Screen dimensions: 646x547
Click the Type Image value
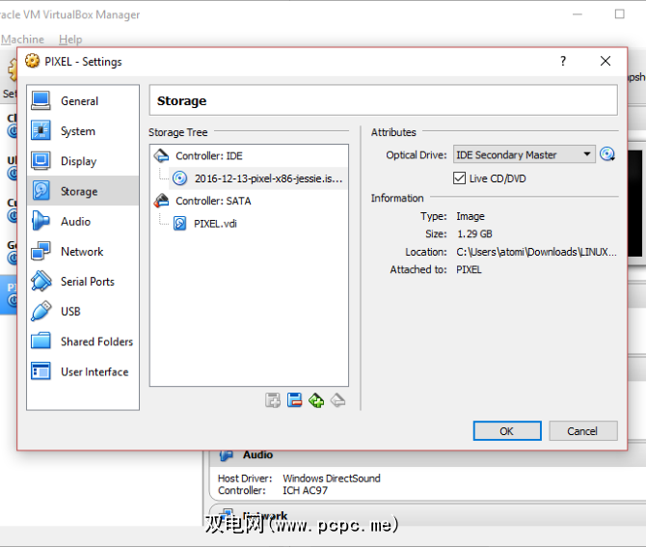click(x=471, y=216)
